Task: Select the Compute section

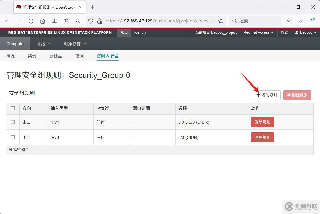Action: coord(15,44)
